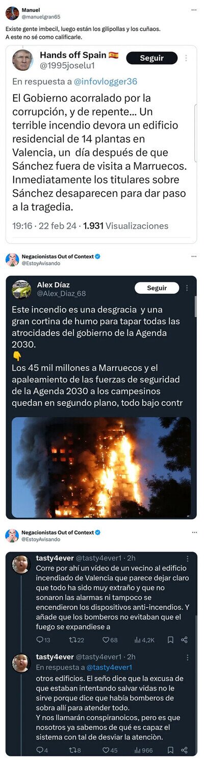Retweet the first tasty4ever tweet
The image size is (204, 761).
point(76,640)
